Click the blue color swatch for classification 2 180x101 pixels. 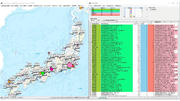(131, 11)
